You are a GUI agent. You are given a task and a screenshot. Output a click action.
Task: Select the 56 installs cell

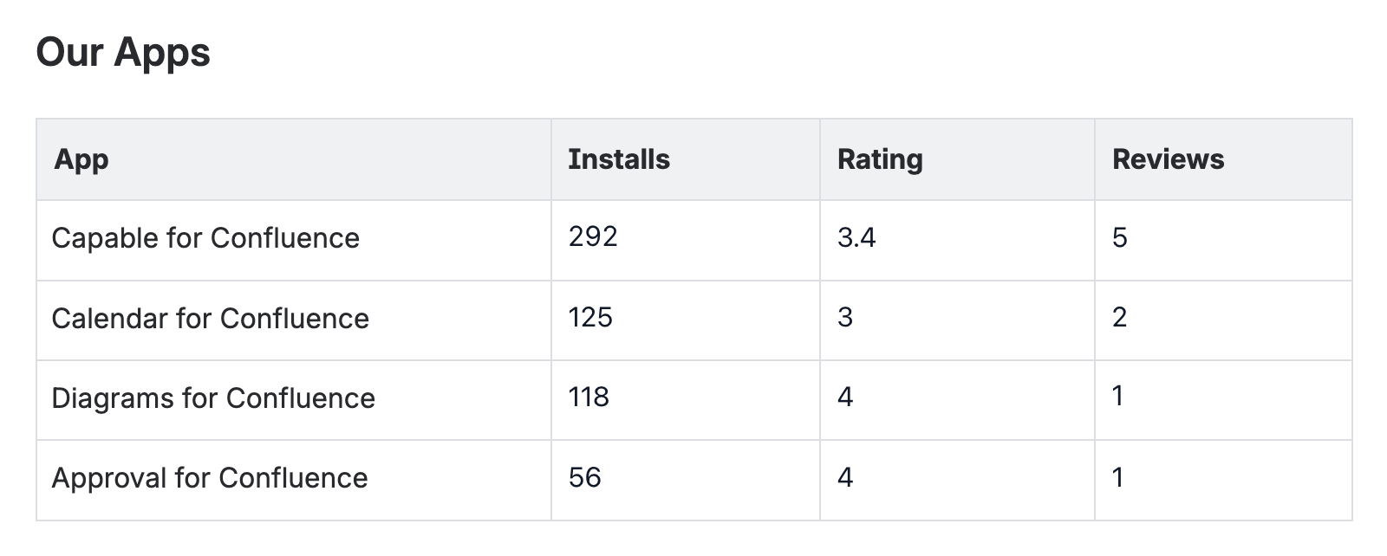[585, 477]
